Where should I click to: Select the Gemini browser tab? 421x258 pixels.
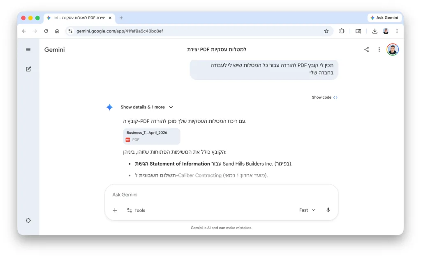click(79, 18)
